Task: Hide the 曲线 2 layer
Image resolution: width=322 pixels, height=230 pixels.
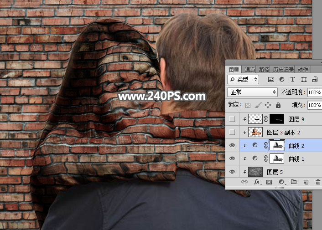Action: [232, 145]
